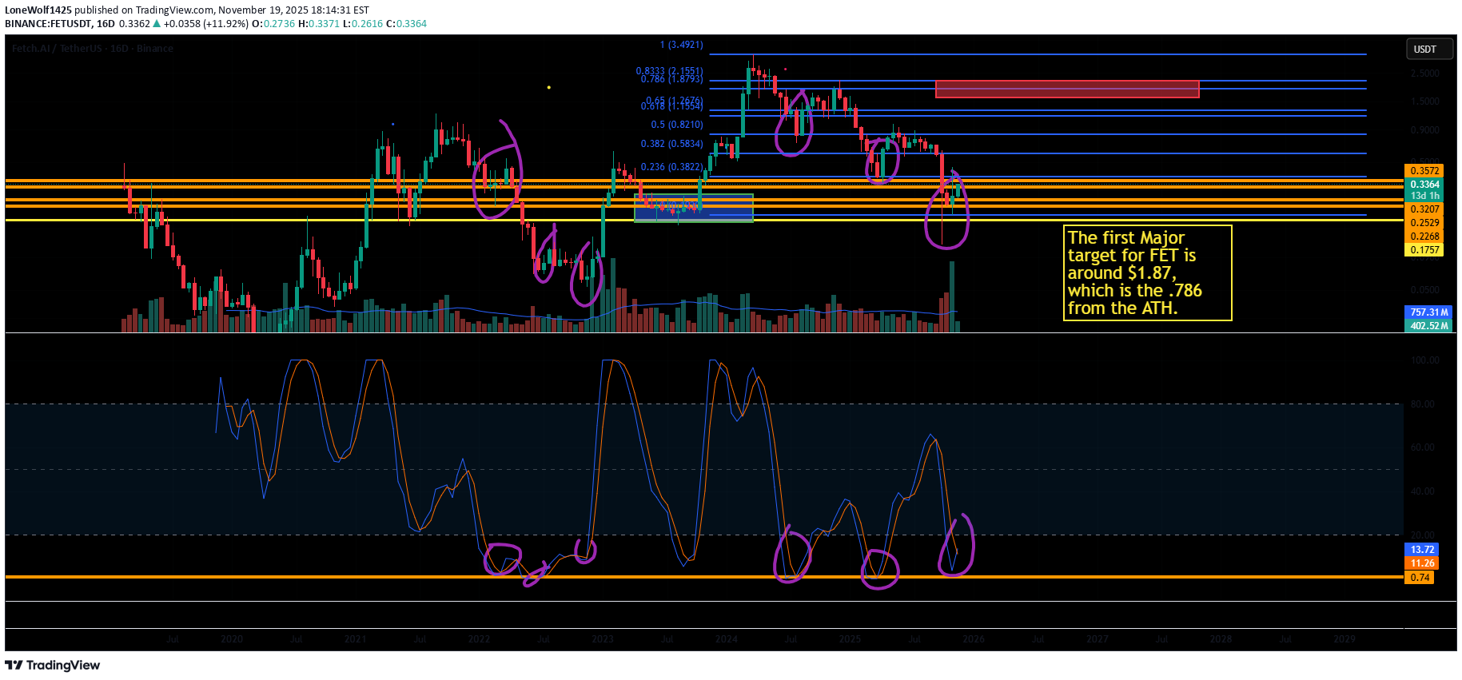The width and height of the screenshot is (1462, 680).
Task: Select the Fetch.AI / TetherUS chart title
Action: [92, 49]
